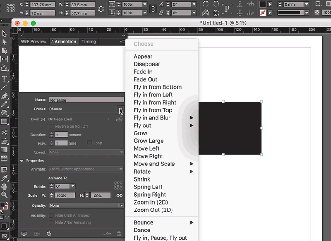Viewport: 331px width, 241px height.
Task: Select the Pen tool
Action: [4, 96]
